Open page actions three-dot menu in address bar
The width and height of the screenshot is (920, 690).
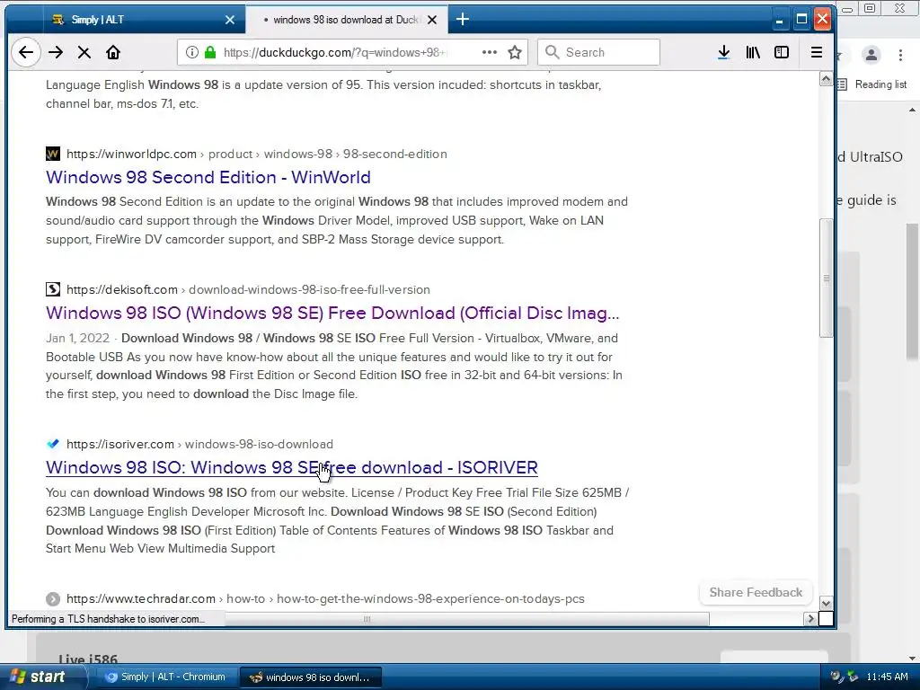coord(490,52)
